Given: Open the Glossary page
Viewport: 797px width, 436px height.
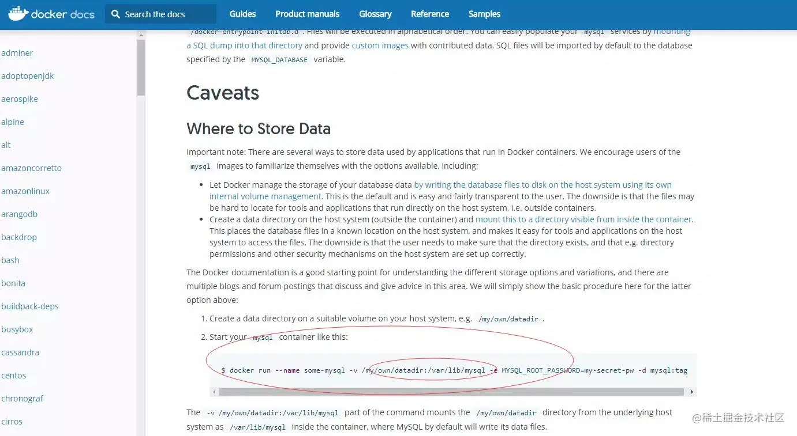Looking at the screenshot, I should pyautogui.click(x=375, y=14).
